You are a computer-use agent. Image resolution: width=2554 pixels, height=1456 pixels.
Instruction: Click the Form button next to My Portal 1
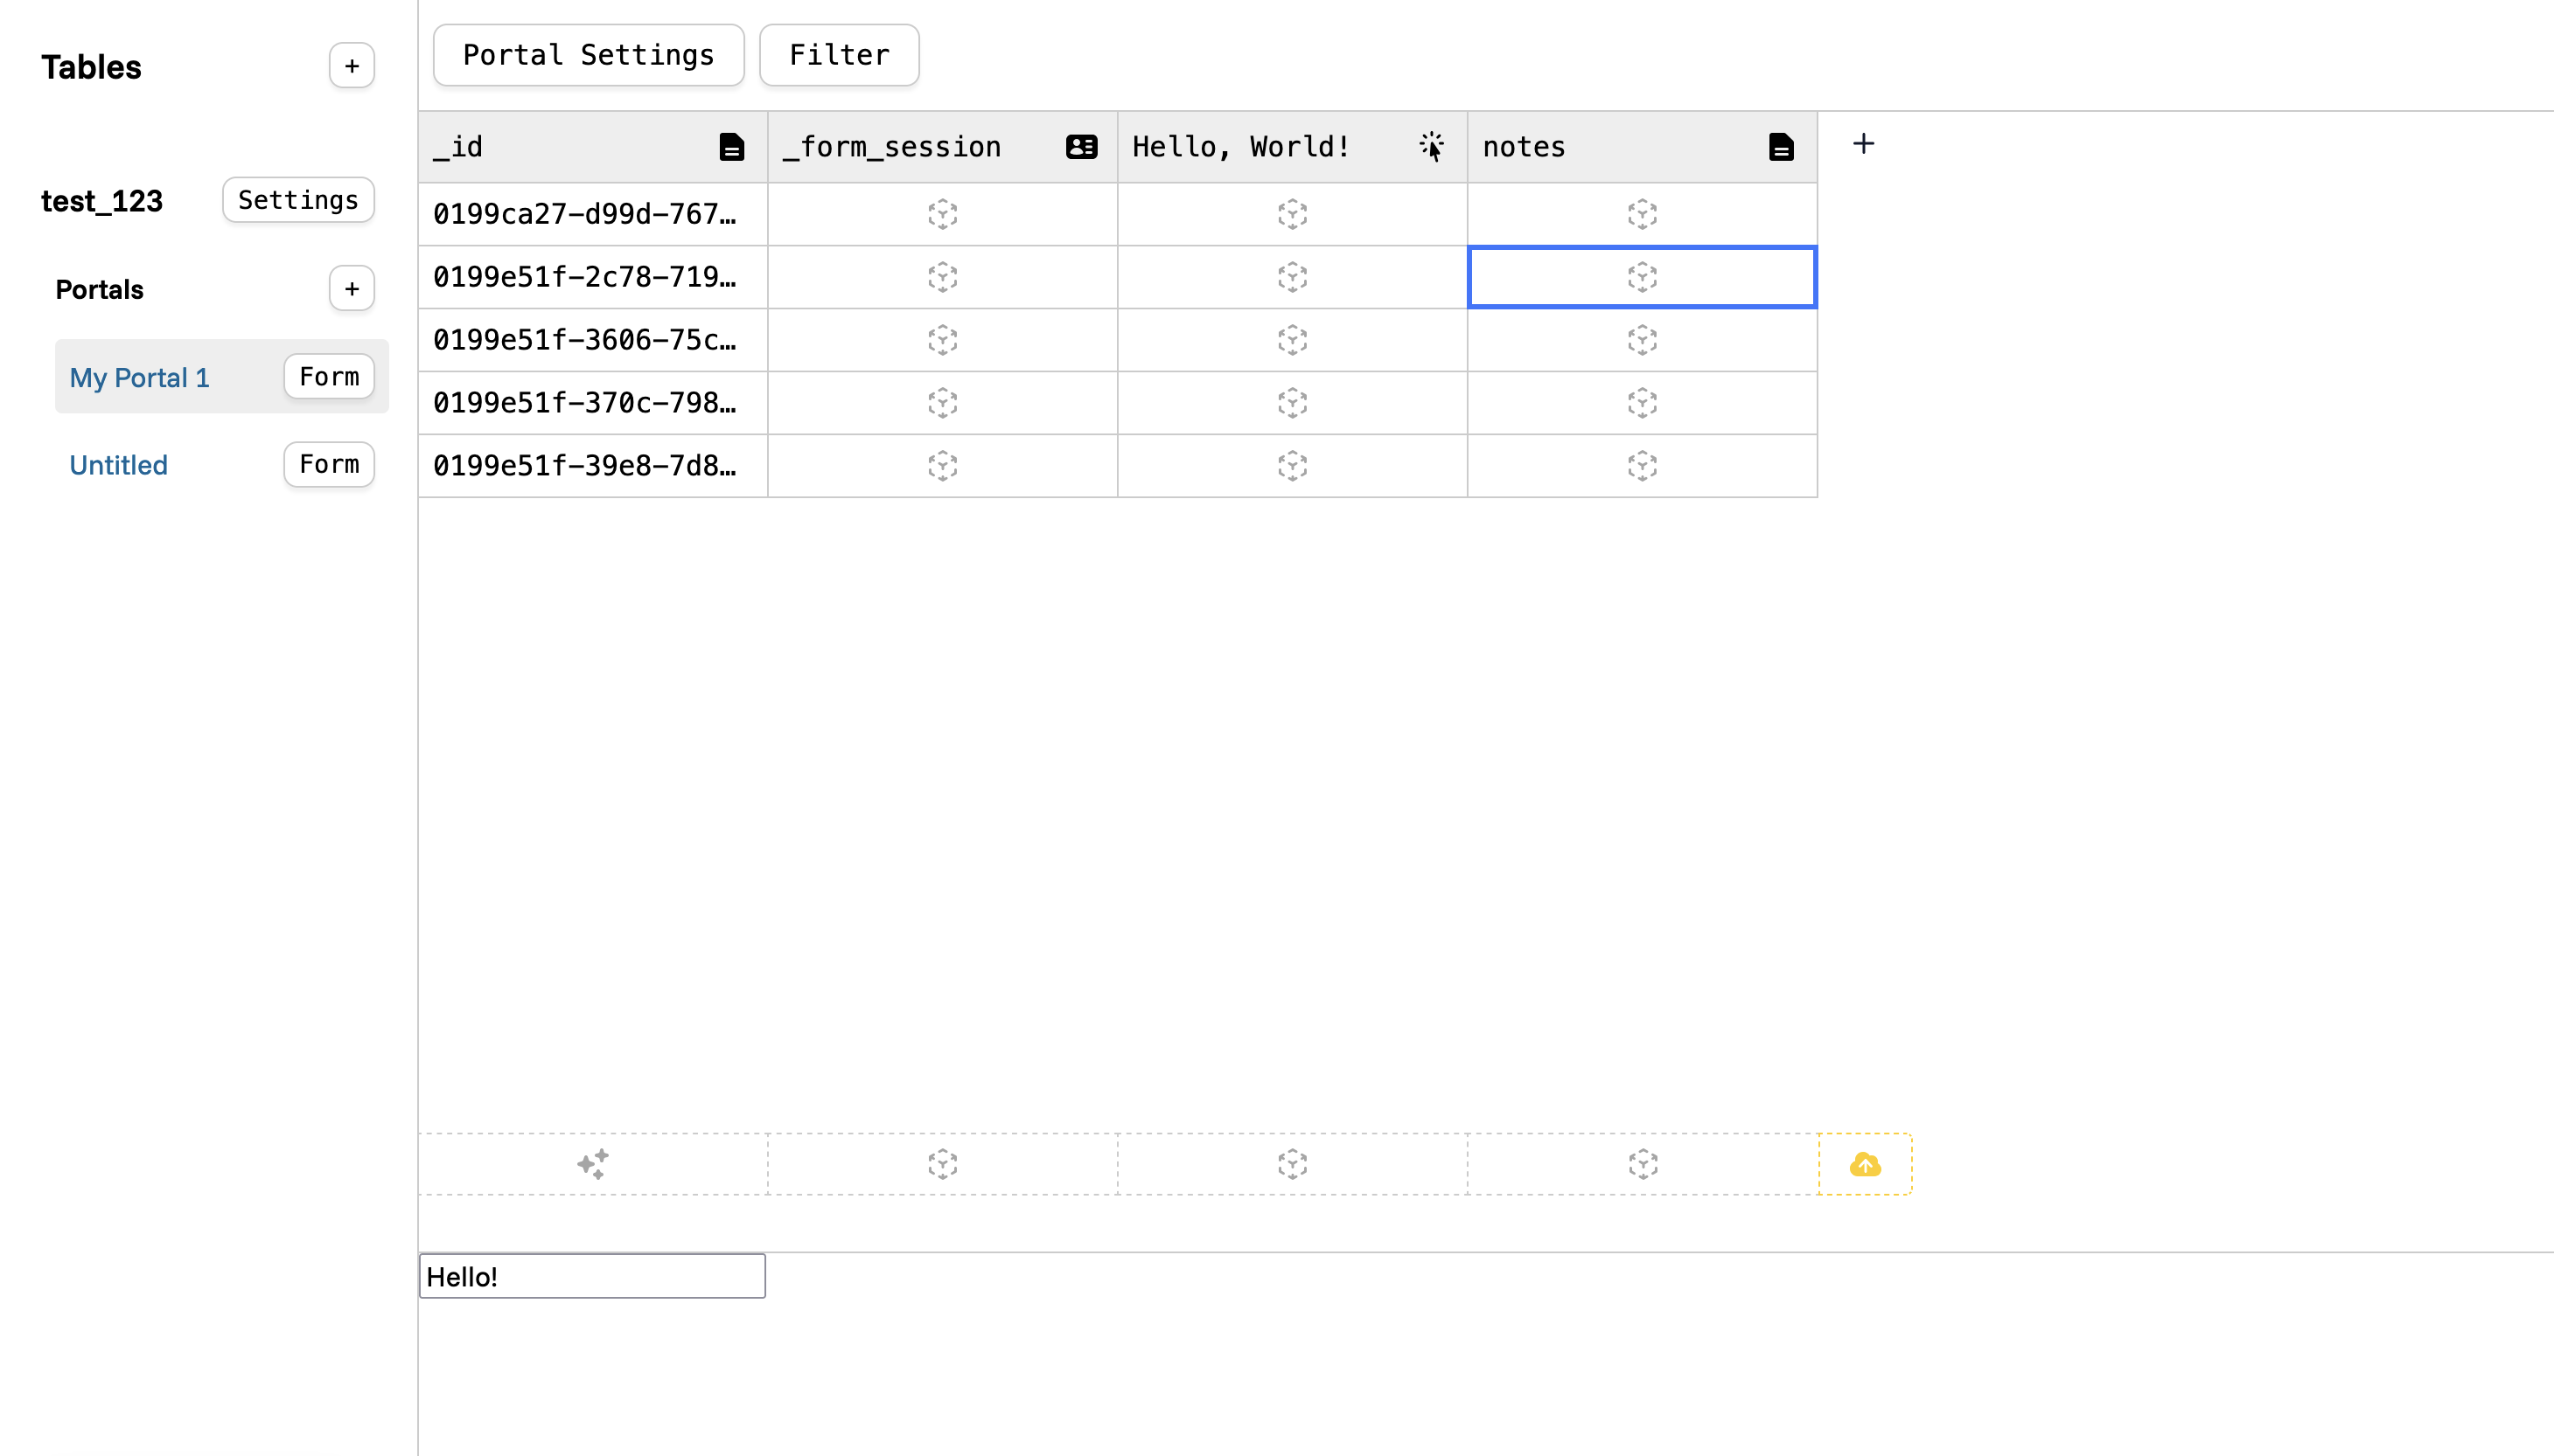tap(328, 376)
